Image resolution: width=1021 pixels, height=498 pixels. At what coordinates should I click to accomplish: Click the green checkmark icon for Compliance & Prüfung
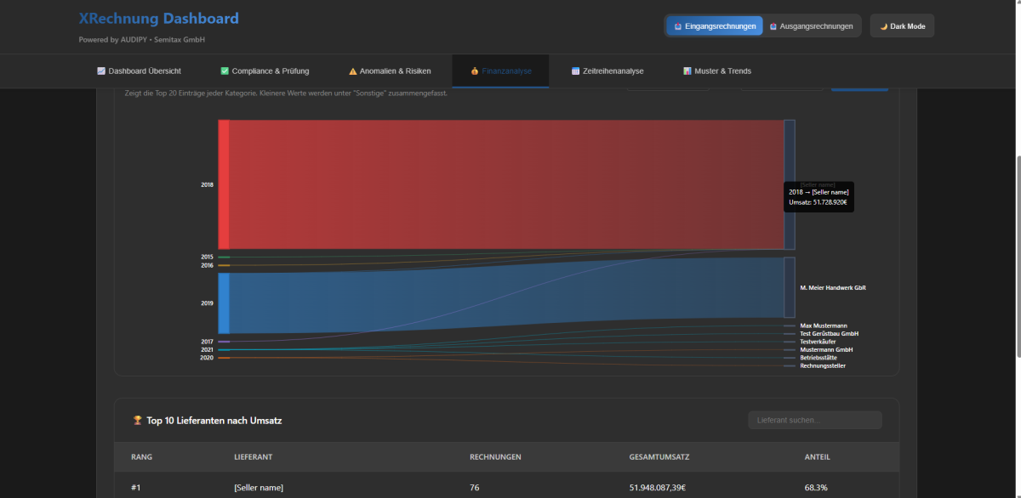tap(225, 71)
